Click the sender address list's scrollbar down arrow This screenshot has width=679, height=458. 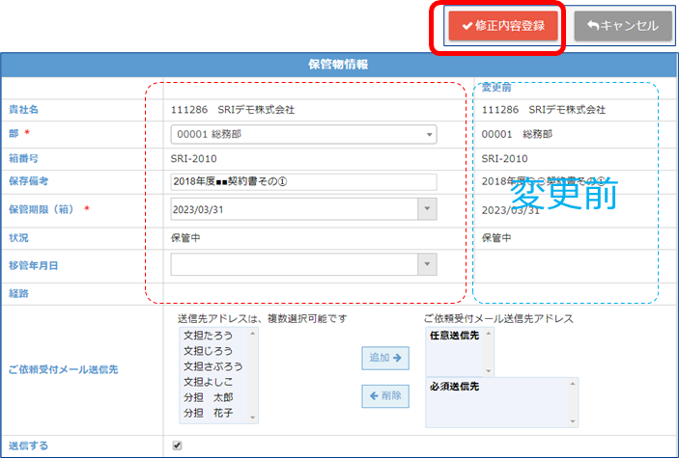(253, 418)
